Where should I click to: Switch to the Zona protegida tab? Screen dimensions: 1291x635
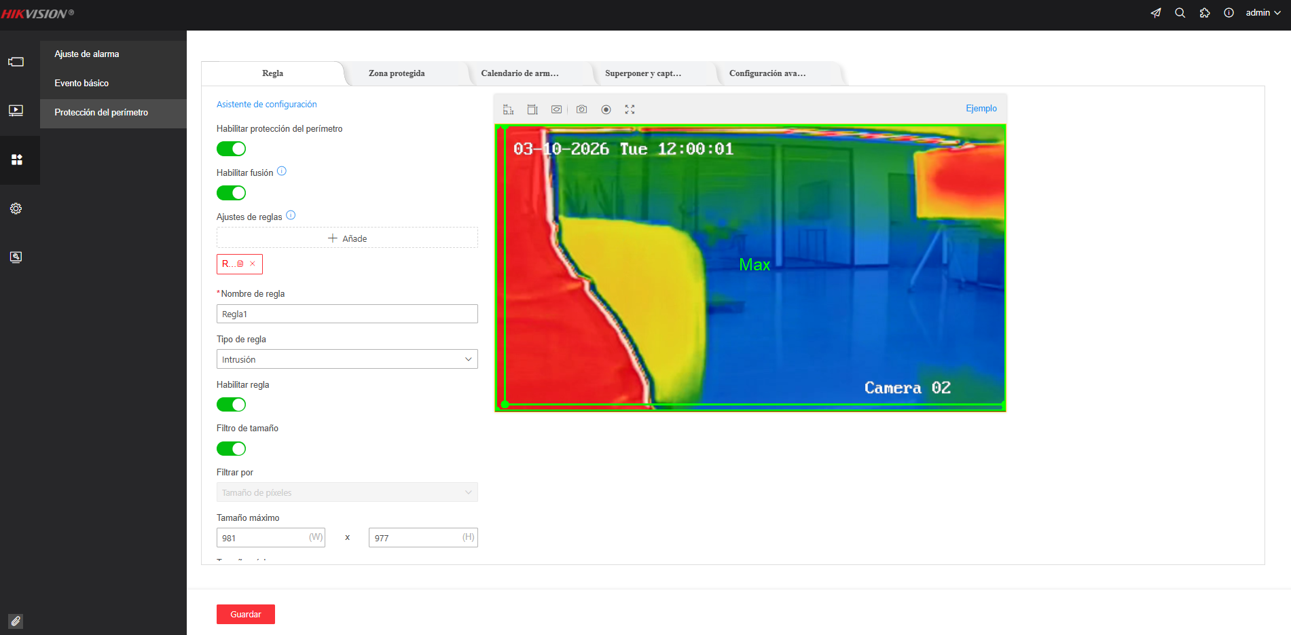(x=397, y=73)
